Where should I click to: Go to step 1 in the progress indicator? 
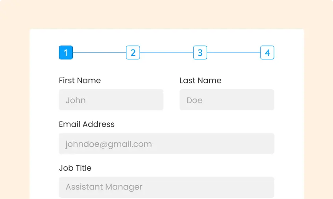point(66,52)
